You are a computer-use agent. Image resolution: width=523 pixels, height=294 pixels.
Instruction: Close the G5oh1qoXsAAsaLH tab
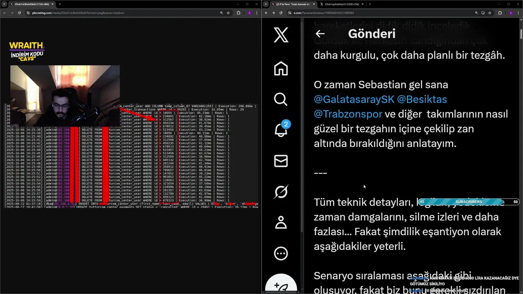pos(362,4)
